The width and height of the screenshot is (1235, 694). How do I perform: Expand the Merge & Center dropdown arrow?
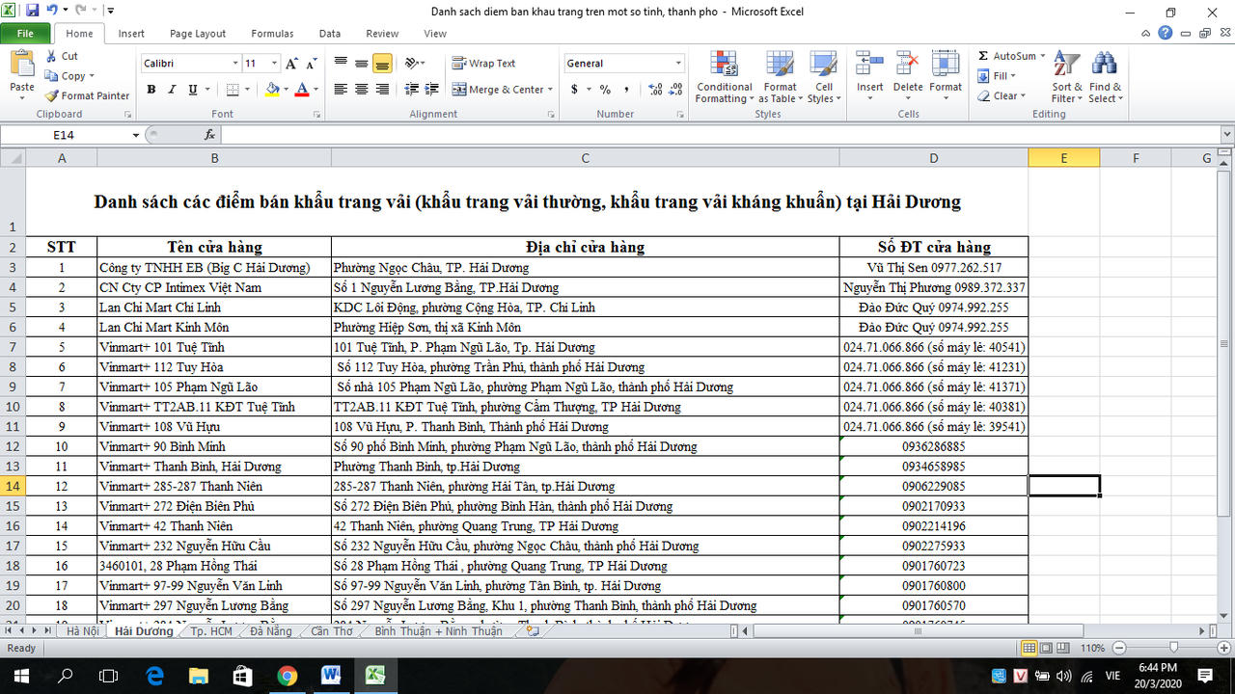550,90
